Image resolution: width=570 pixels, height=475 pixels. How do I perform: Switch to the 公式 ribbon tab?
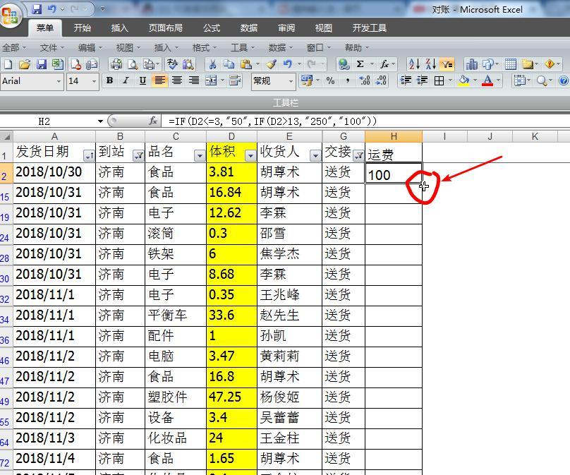[212, 28]
